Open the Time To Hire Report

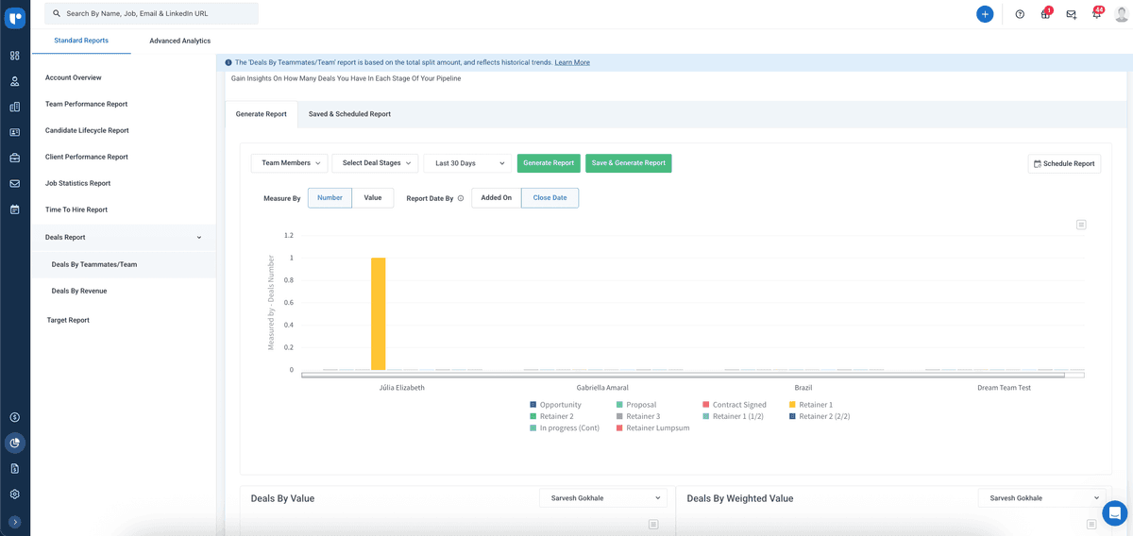coord(76,209)
